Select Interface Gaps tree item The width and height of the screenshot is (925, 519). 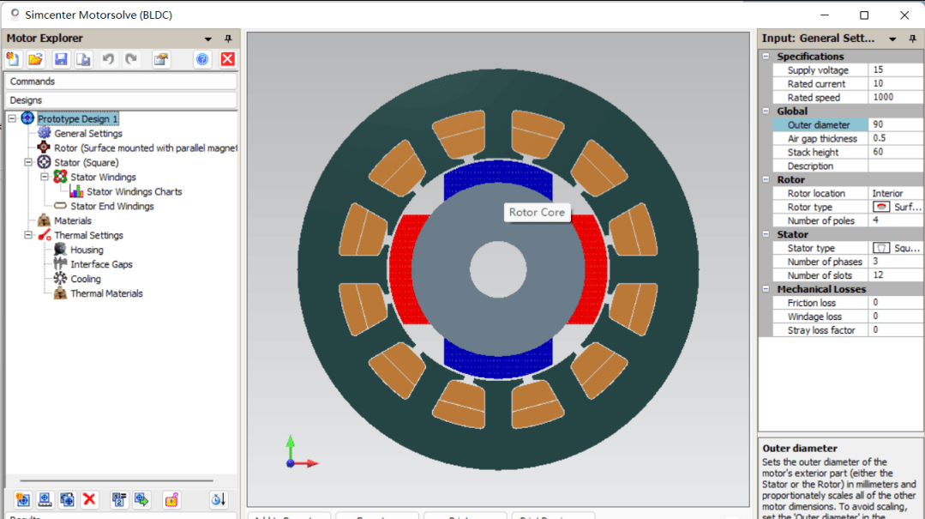[x=101, y=264]
